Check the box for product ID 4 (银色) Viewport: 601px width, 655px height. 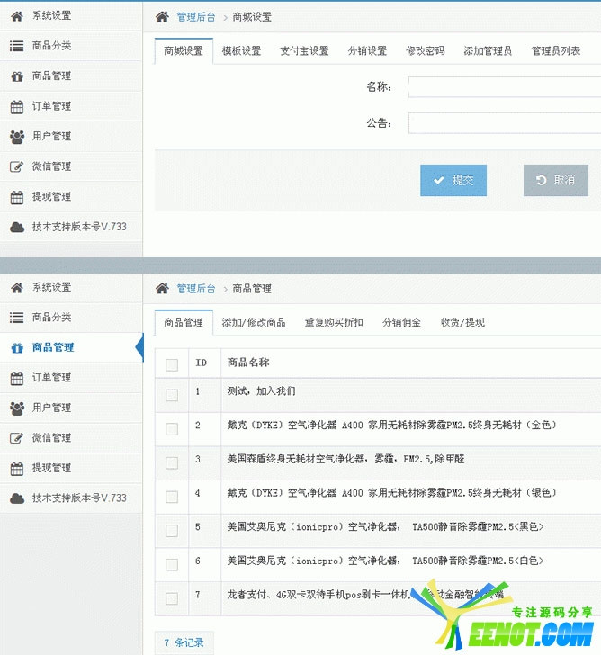pos(172,497)
